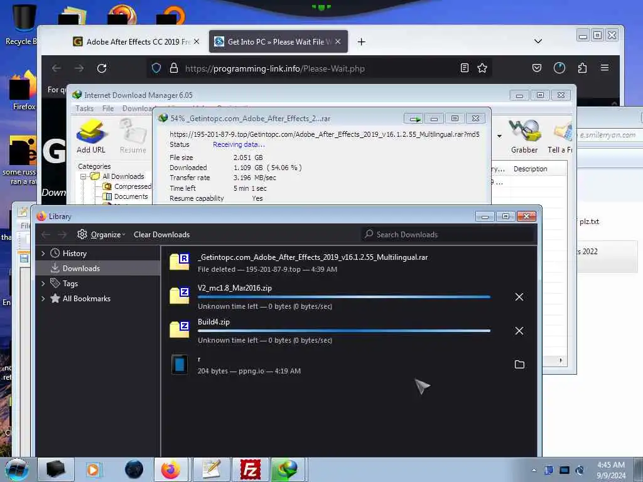Open the Firefox hamburger application menu
The width and height of the screenshot is (643, 482).
pos(605,68)
